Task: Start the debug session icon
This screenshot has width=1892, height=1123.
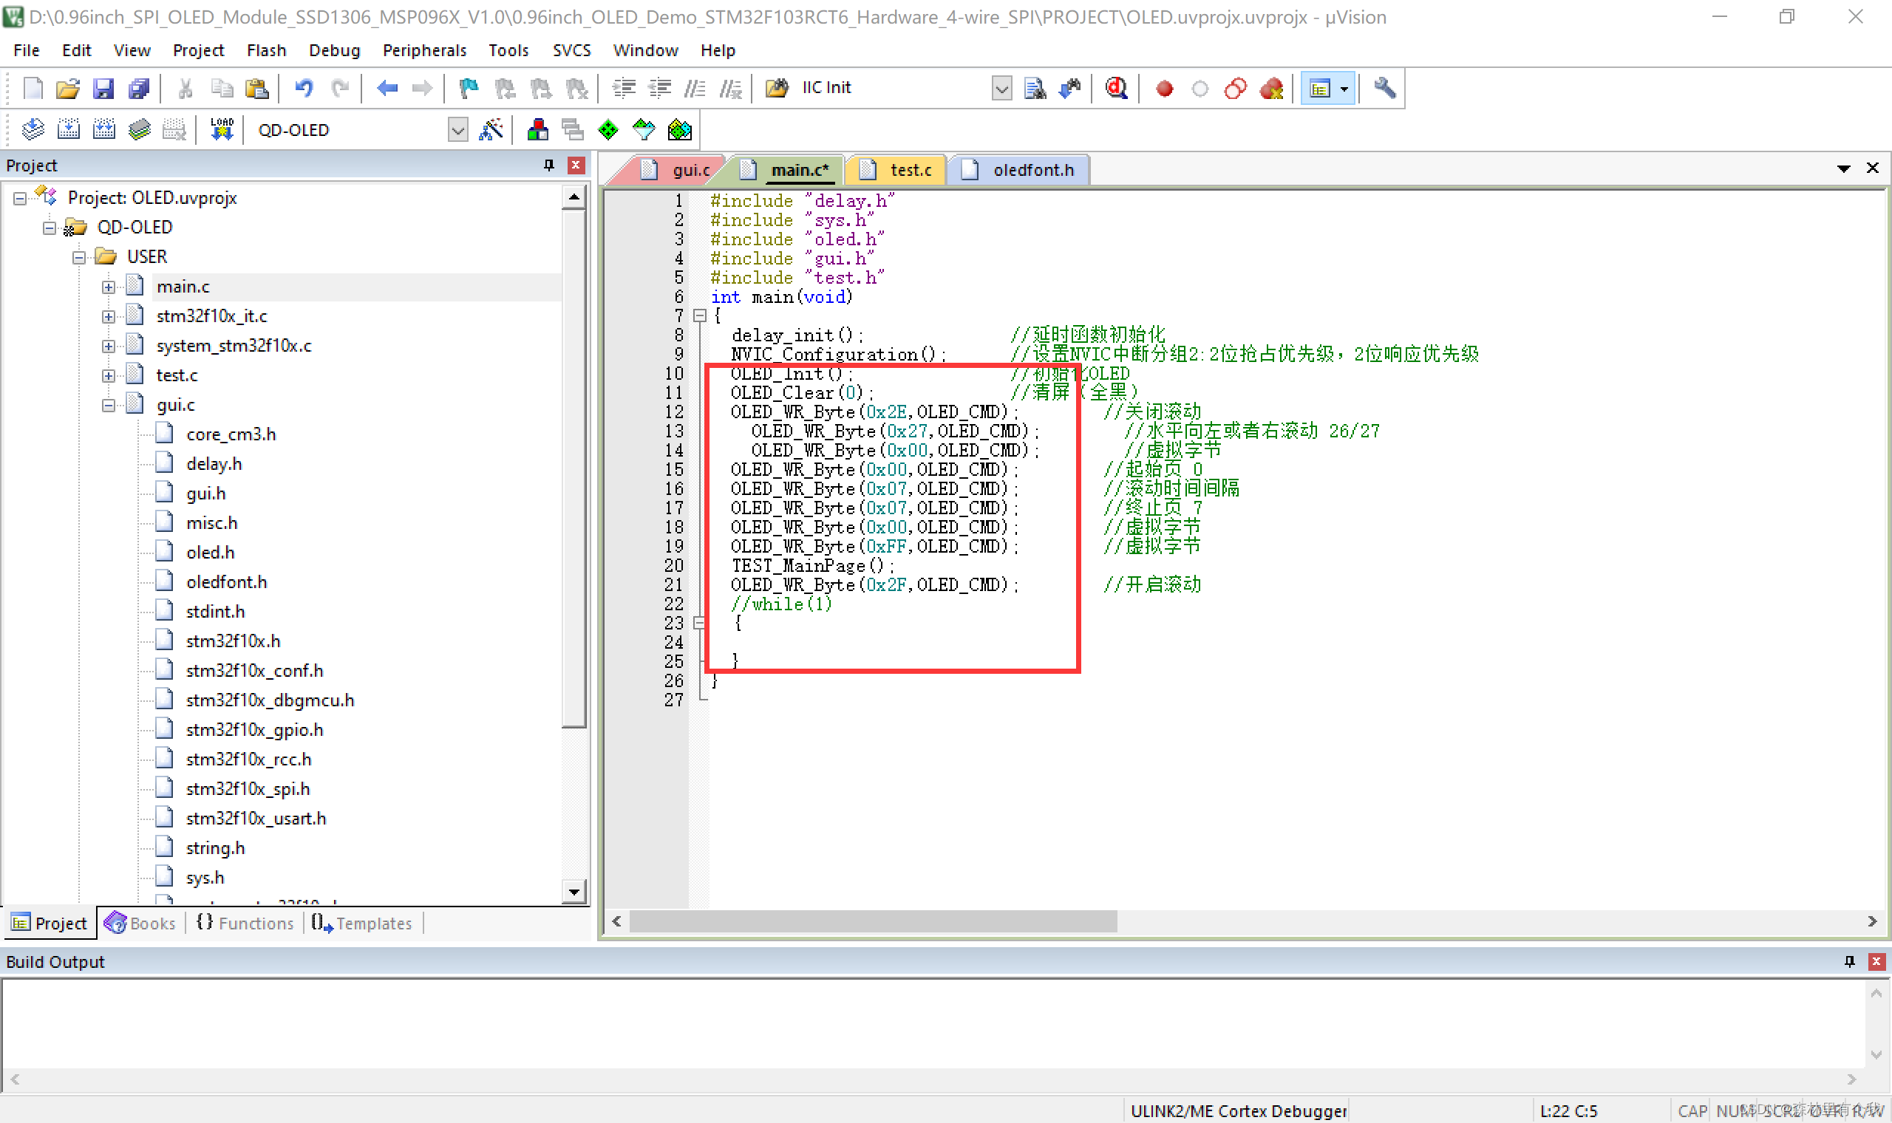Action: point(1116,89)
